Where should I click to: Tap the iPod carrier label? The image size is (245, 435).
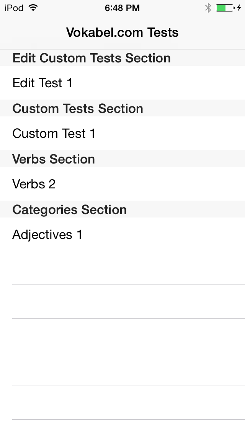click(x=14, y=8)
